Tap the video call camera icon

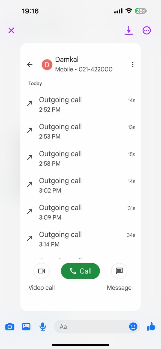tap(41, 271)
